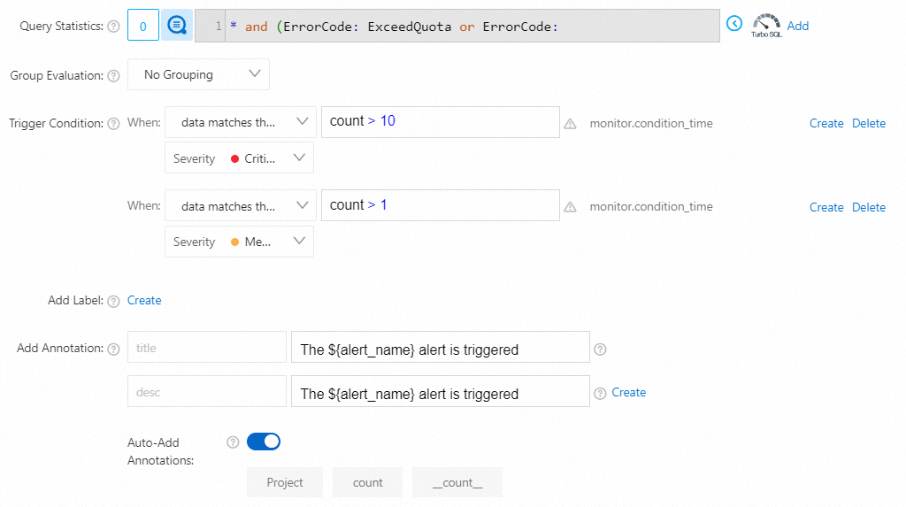Disable the Auto-Add Annotations switch

(x=264, y=441)
